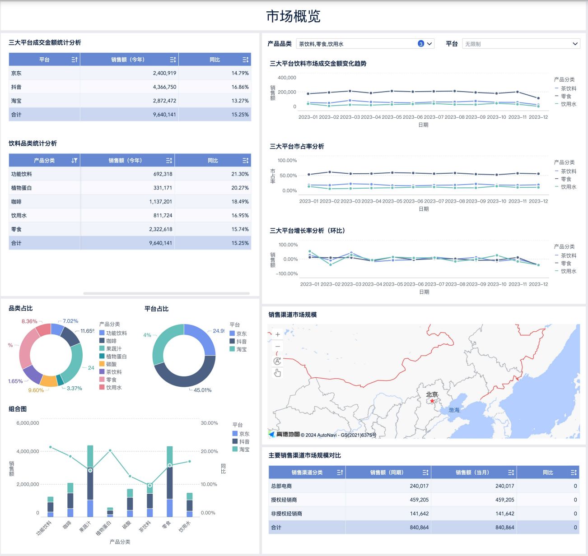Zoom out on the map with minus

click(277, 347)
